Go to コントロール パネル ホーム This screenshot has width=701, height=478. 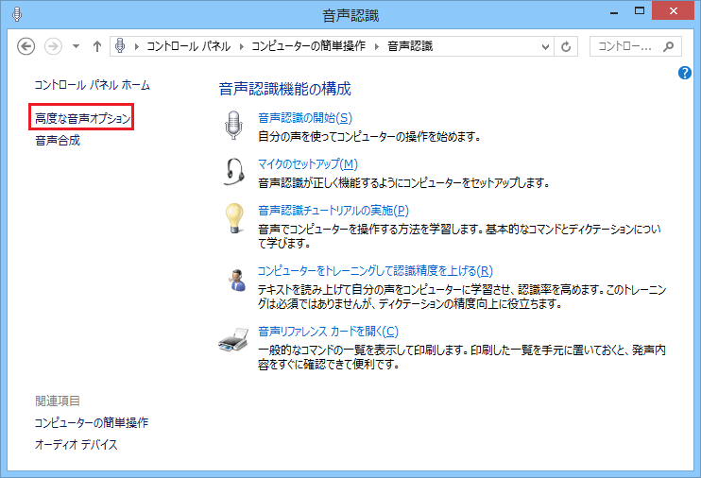click(92, 85)
